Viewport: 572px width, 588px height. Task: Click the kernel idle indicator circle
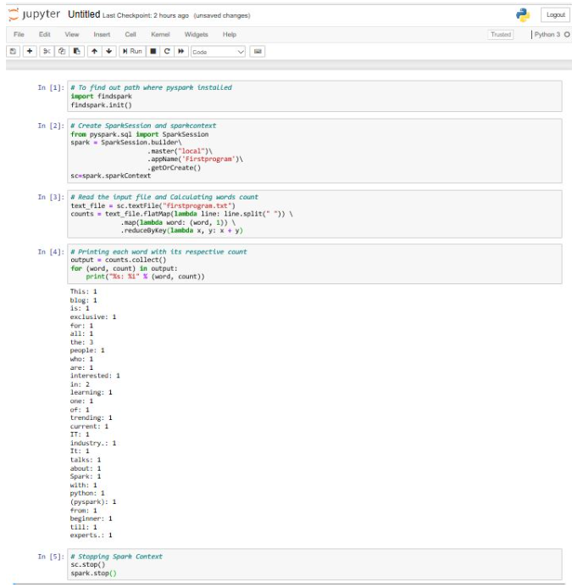point(567,35)
